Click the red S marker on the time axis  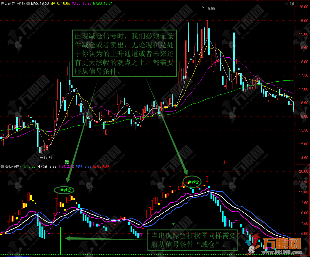[x=224, y=162]
